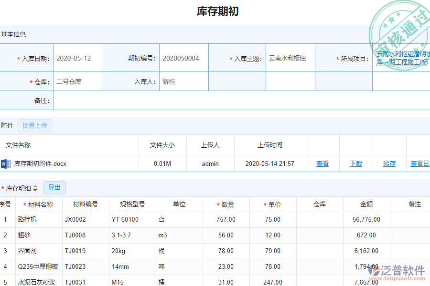Image resolution: width=430 pixels, height=286 pixels.
Task: Click the 基本信息 section header
Action: coord(13,34)
